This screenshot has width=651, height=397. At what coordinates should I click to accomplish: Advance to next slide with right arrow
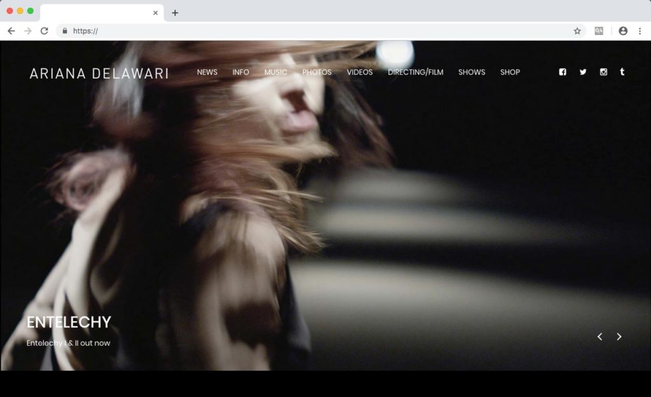point(619,337)
